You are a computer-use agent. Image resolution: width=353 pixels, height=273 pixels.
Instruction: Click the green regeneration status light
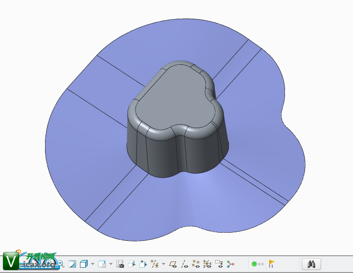pyautogui.click(x=254, y=264)
